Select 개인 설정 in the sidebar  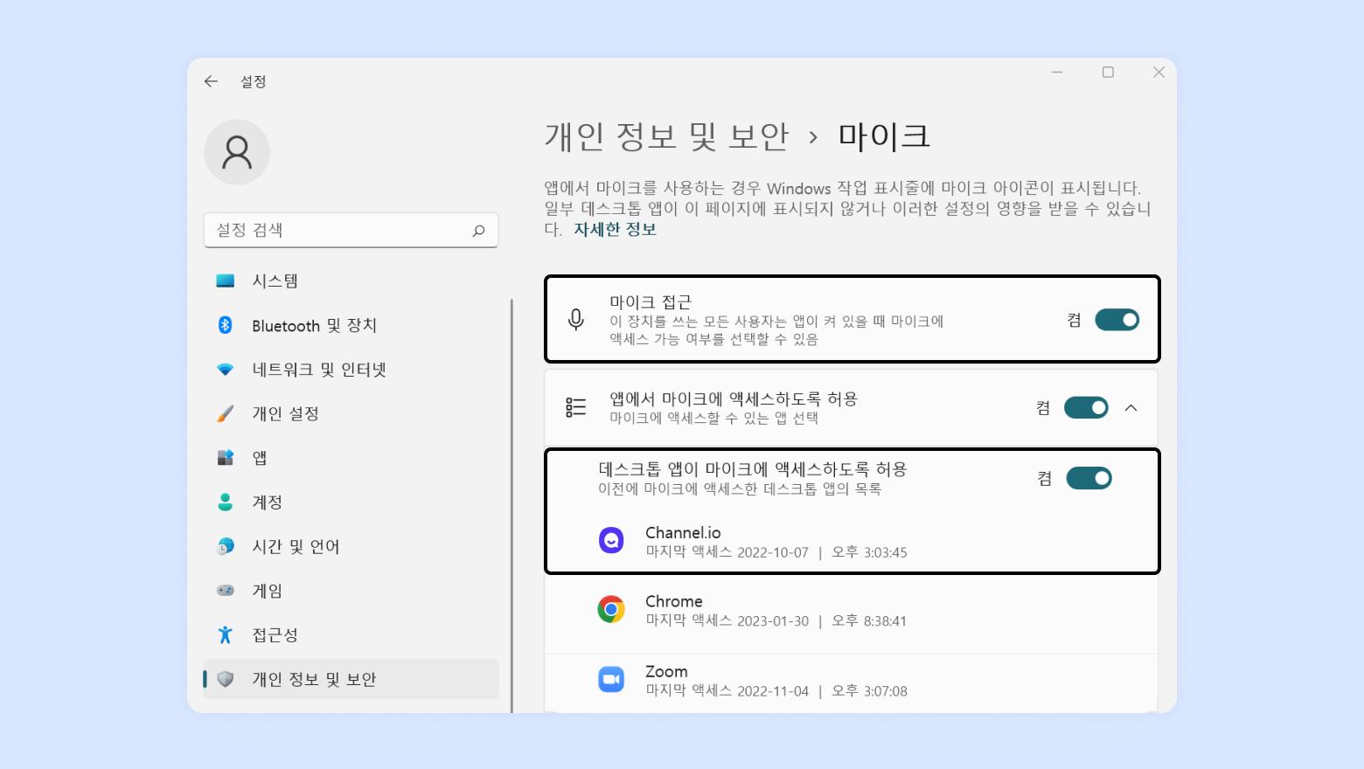[x=351, y=413]
